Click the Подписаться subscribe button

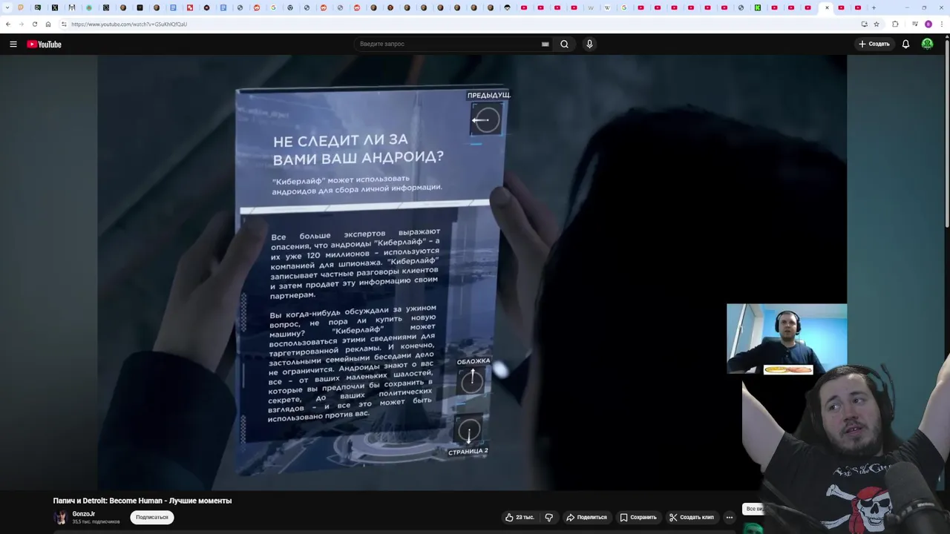[152, 517]
